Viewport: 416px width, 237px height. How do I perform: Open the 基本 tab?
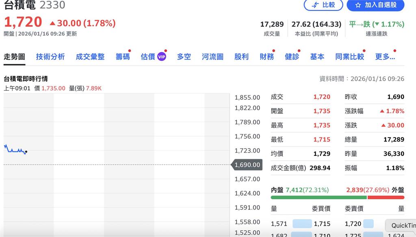pyautogui.click(x=317, y=57)
